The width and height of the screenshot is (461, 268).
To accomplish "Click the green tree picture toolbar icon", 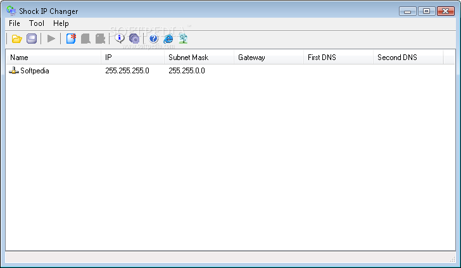I will pyautogui.click(x=183, y=39).
